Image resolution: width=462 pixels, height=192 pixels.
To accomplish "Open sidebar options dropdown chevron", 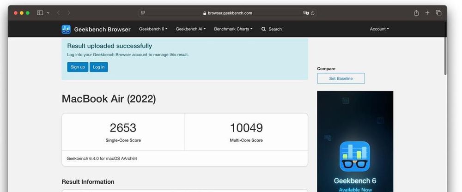I will pyautogui.click(x=49, y=13).
